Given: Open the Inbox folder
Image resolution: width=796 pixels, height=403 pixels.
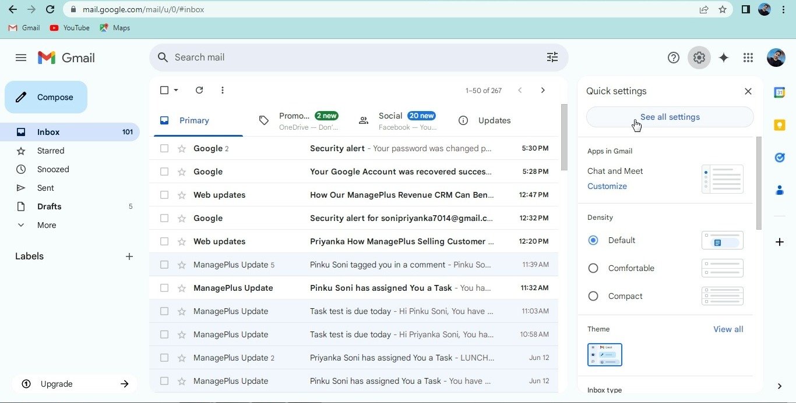Looking at the screenshot, I should tap(70, 132).
